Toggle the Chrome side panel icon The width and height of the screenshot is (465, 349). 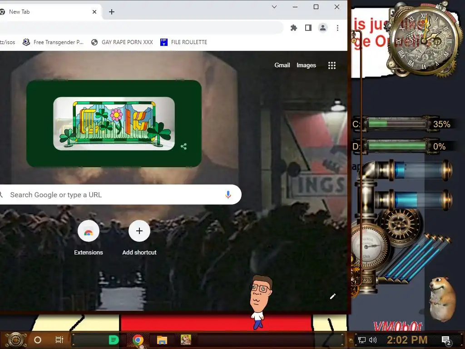pos(308,28)
